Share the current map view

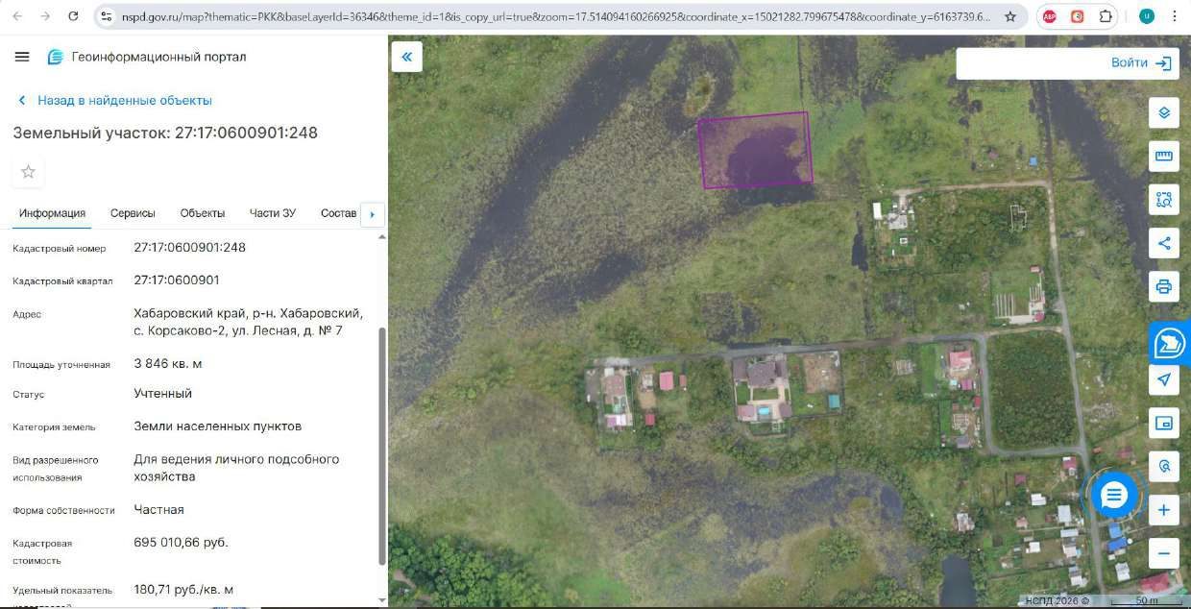point(1164,243)
